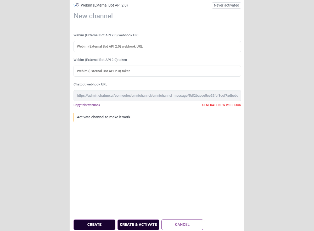This screenshot has width=314, height=231.
Task: Click empty white area below the activation notice
Action: click(157, 167)
